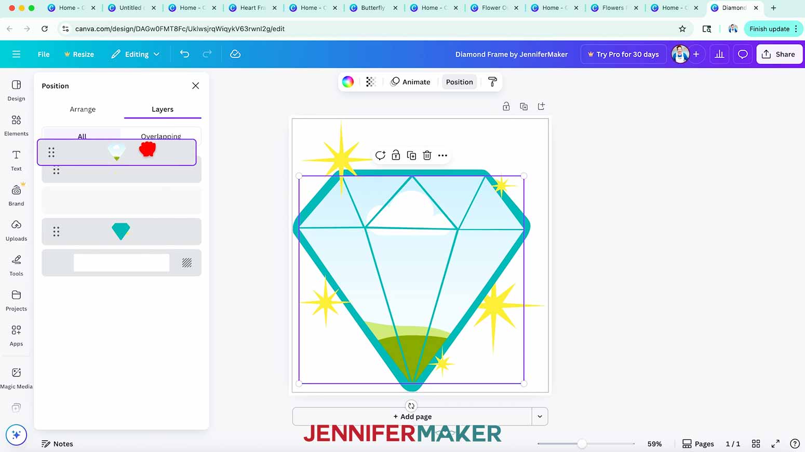Select the Overlapping layers filter
Image resolution: width=805 pixels, height=452 pixels.
coord(161,136)
